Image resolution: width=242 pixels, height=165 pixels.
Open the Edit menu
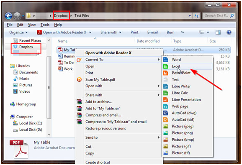click(20, 25)
